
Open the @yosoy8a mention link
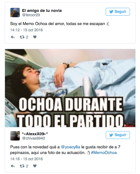click(x=71, y=147)
